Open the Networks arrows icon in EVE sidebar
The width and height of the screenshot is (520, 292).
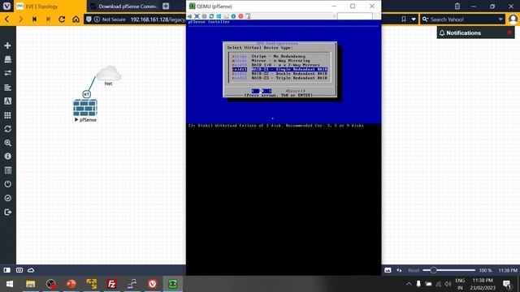click(x=7, y=73)
